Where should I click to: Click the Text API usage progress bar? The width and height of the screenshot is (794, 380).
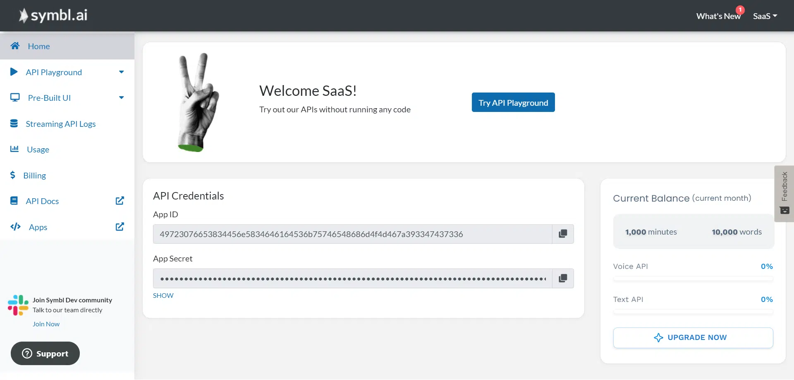(x=693, y=312)
